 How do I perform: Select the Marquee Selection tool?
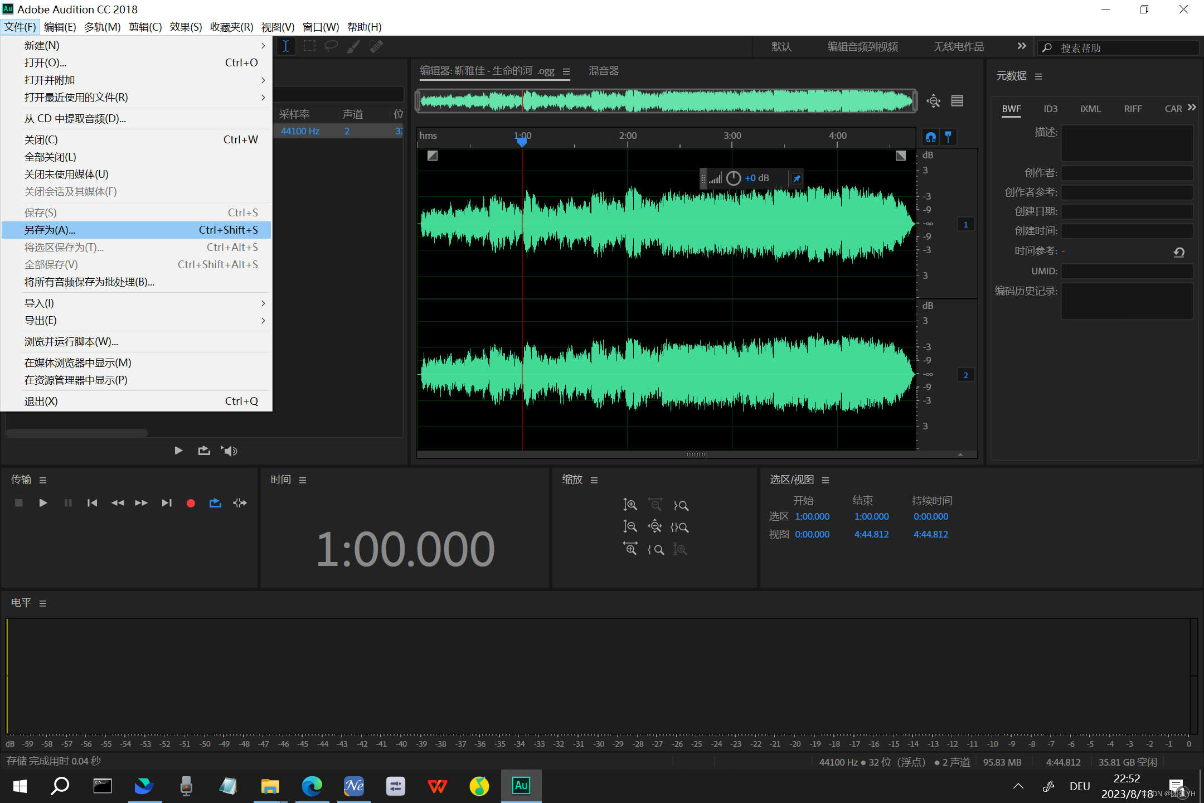click(309, 46)
